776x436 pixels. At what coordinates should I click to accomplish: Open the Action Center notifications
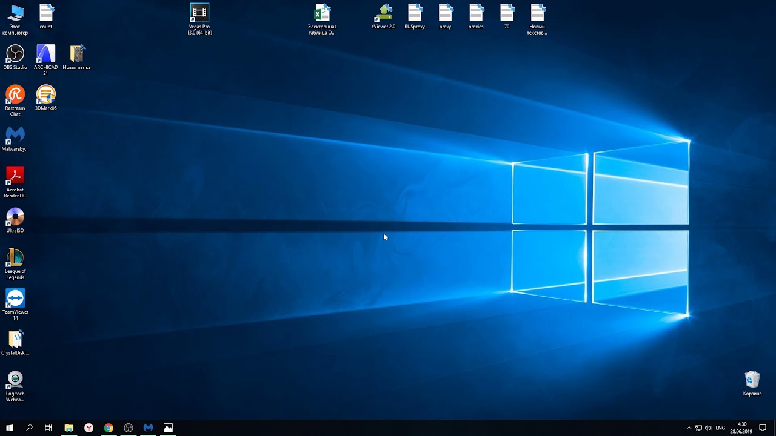(x=763, y=428)
